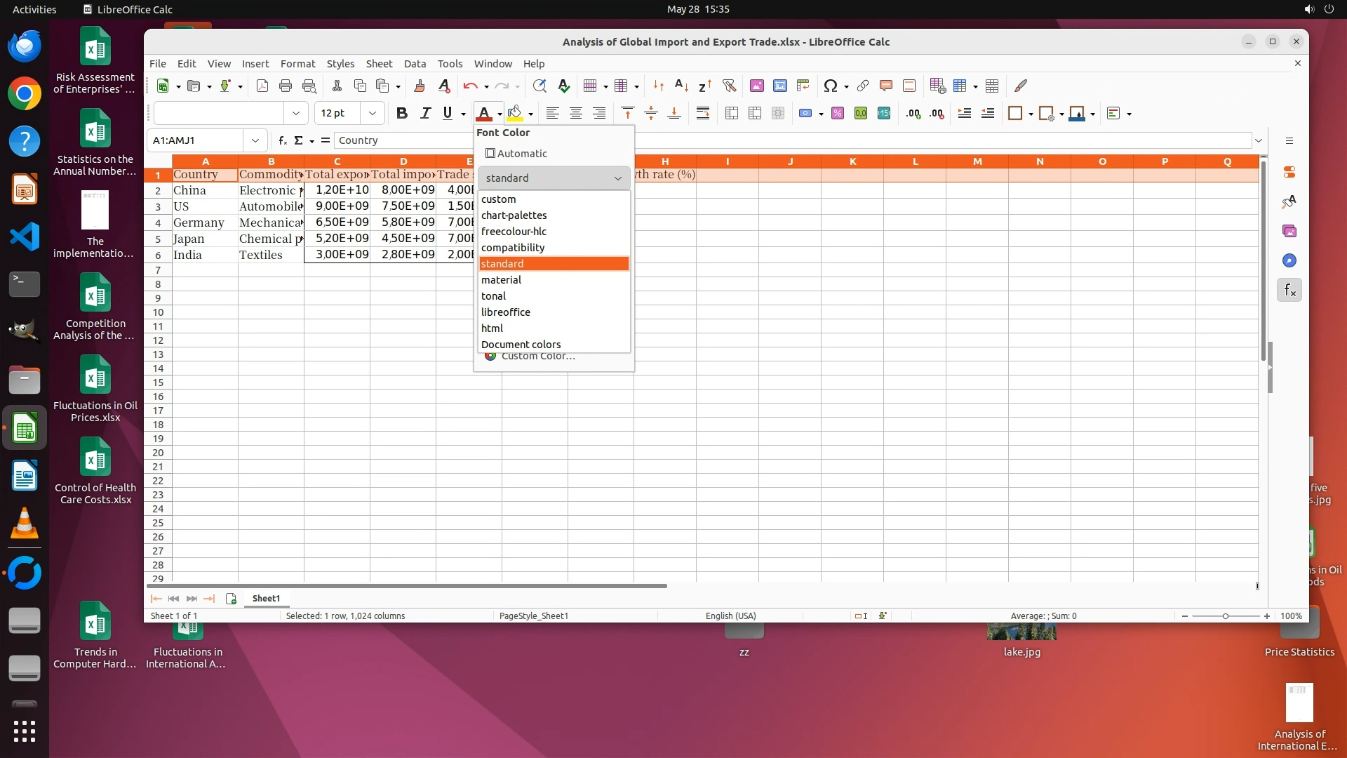1347x758 pixels.
Task: Click the Sort Ascending icon
Action: (681, 86)
